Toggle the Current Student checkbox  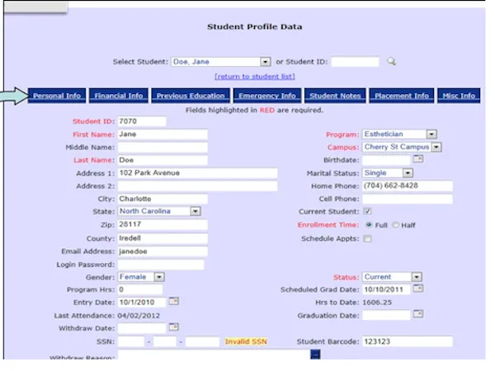pos(367,211)
